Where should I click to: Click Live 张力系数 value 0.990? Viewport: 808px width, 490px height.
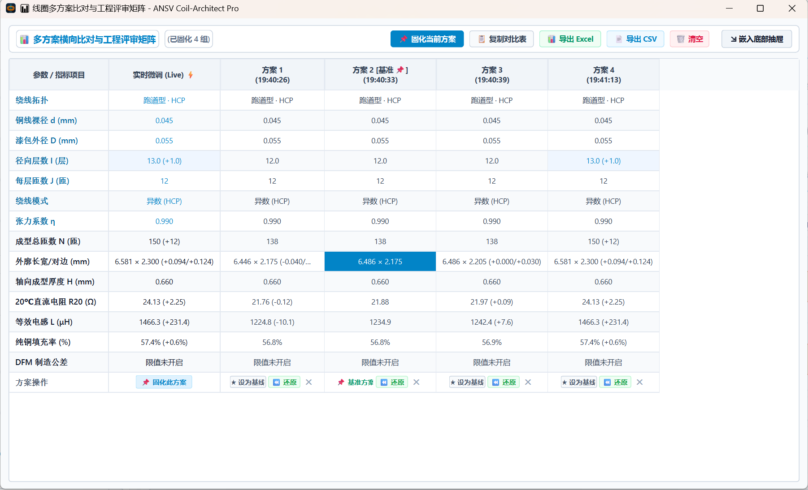click(164, 221)
